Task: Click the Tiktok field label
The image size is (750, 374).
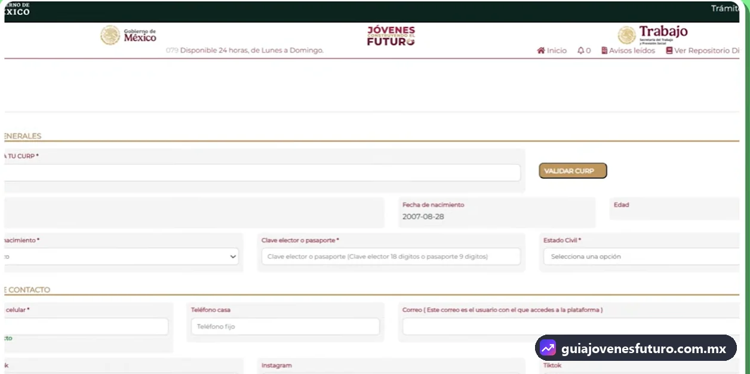Action: [552, 365]
